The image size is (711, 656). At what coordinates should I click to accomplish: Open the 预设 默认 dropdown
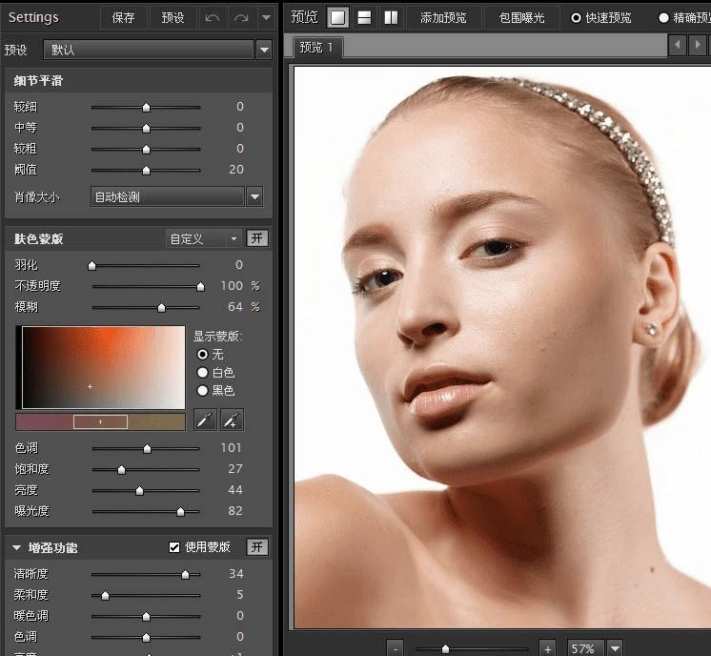[x=264, y=50]
